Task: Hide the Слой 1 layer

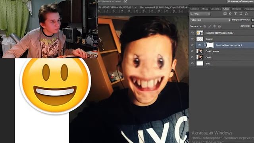Action: 192,57
